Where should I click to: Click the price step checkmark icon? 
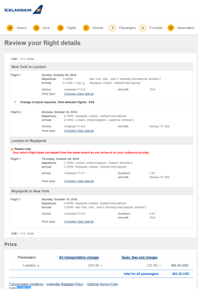(x=36, y=28)
